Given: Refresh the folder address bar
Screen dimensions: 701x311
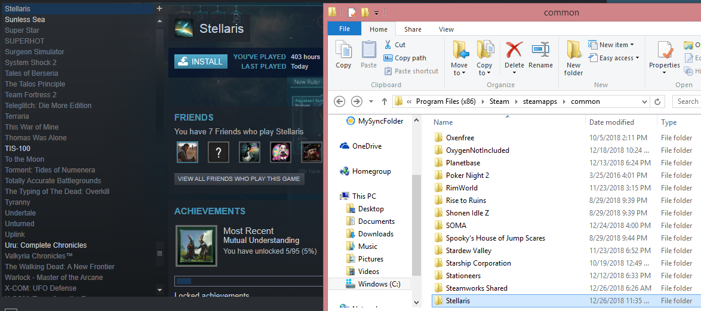Looking at the screenshot, I should click(x=657, y=101).
